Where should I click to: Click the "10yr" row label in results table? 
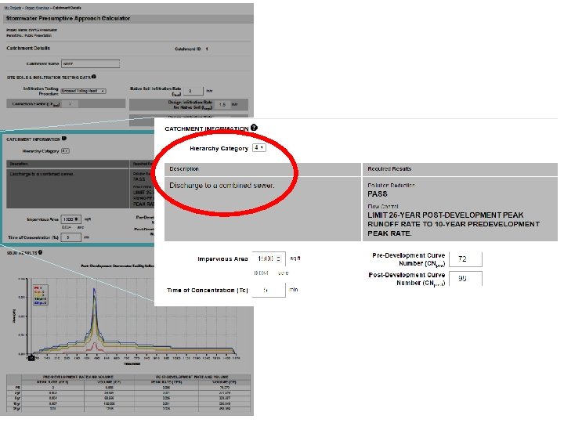pos(16,404)
